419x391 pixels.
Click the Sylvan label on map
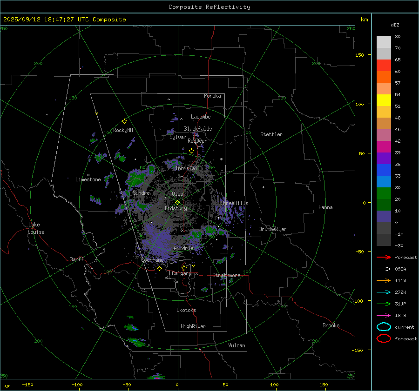tap(178, 137)
